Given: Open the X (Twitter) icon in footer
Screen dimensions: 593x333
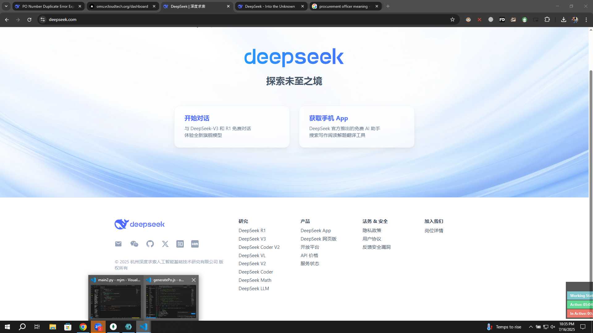Looking at the screenshot, I should click(165, 244).
